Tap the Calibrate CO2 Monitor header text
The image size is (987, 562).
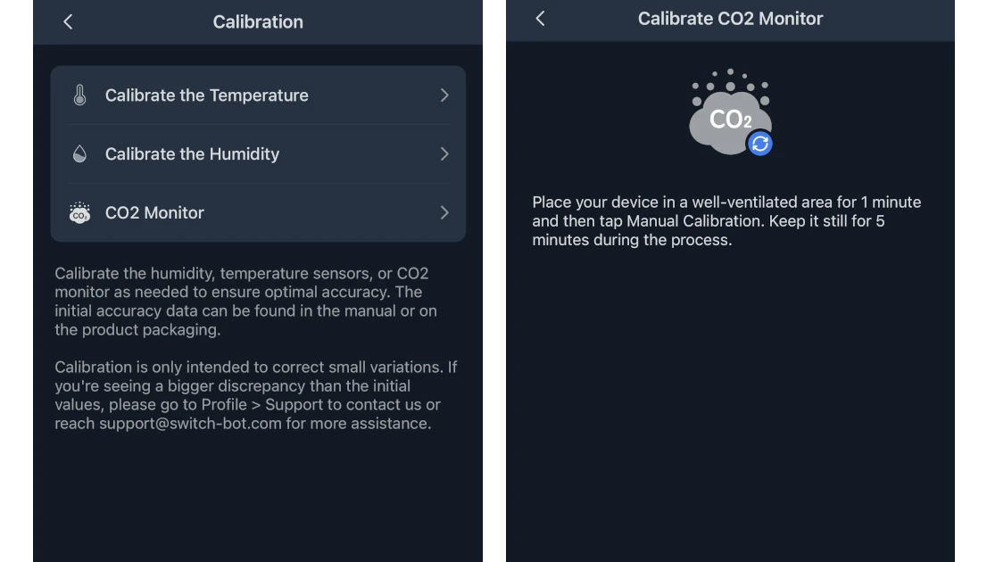coord(730,18)
